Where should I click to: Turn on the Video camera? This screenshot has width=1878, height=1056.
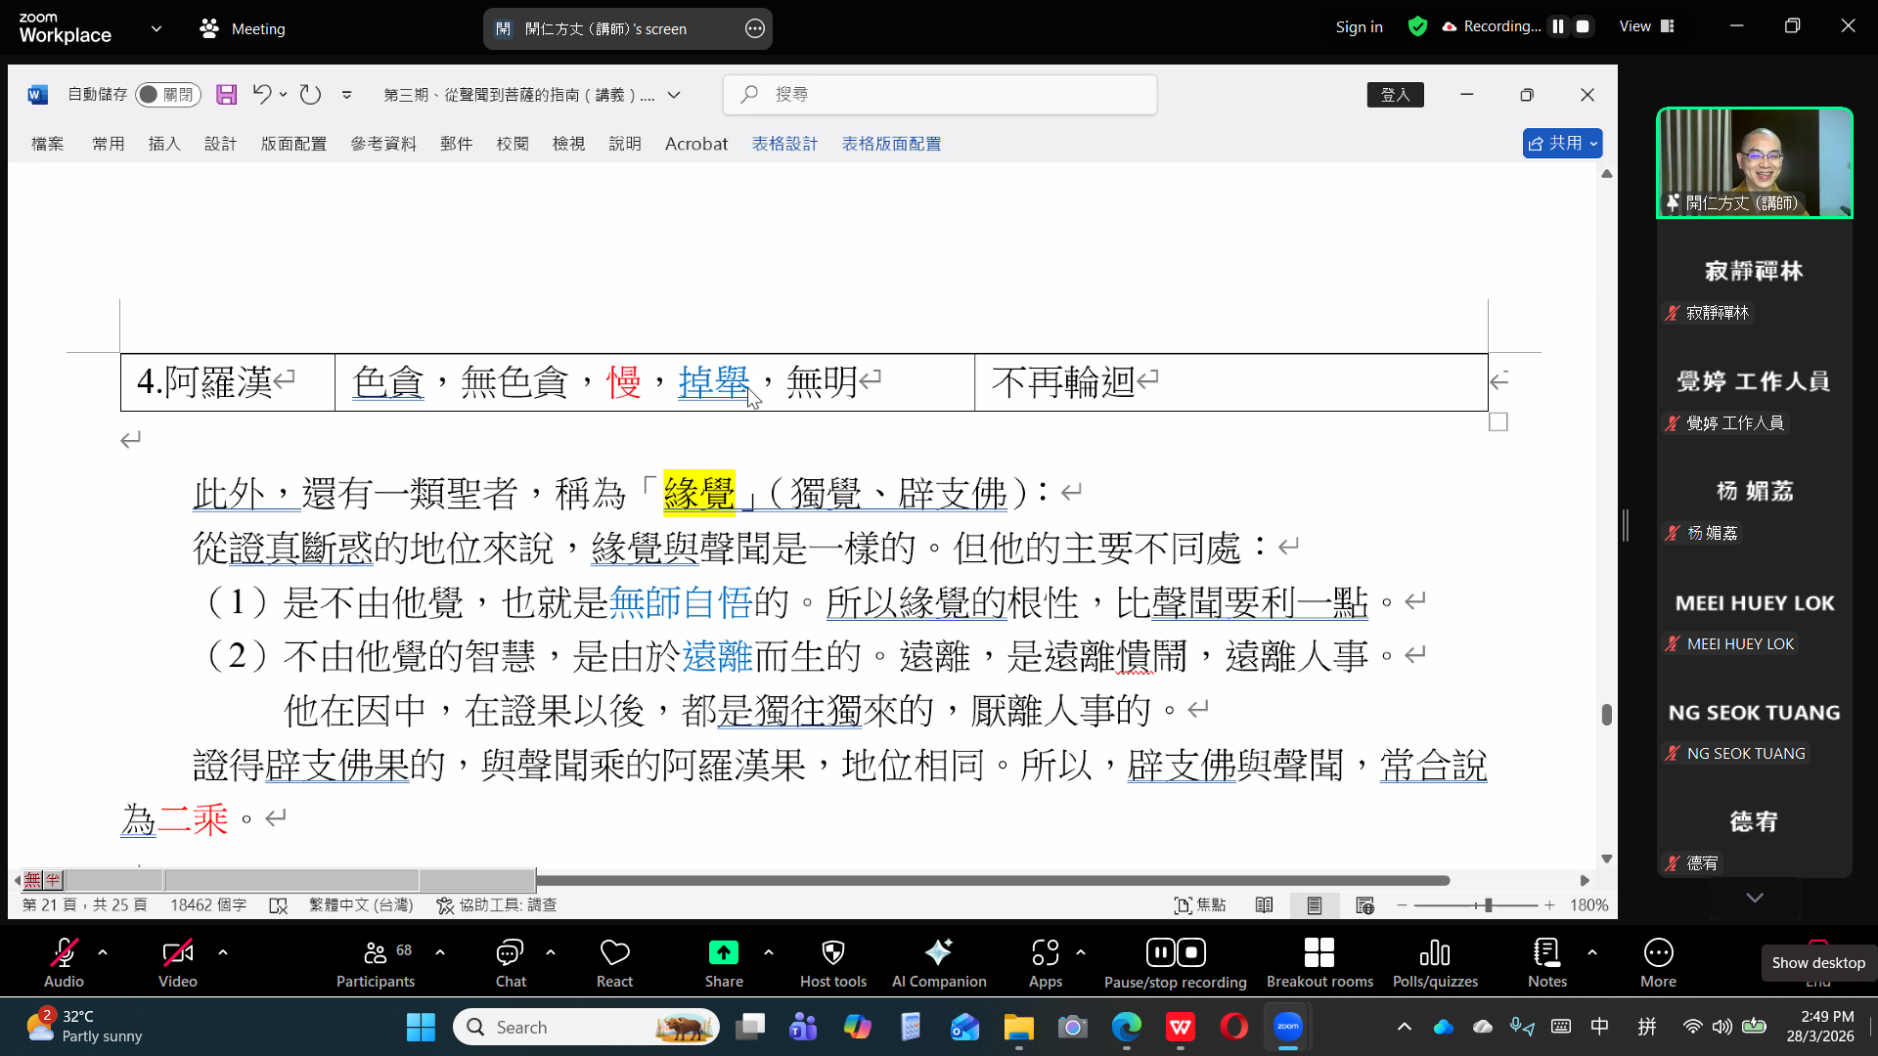coord(177,952)
